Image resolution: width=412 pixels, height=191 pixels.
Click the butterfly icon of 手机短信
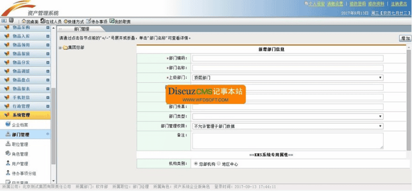click(x=7, y=97)
